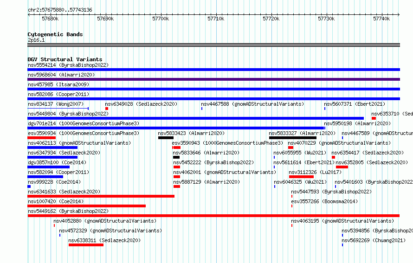Open the dgv701e214 1000GenomesConsortiumPhase3 label

[84, 123]
